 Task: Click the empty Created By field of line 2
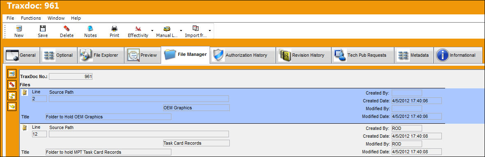point(407,93)
